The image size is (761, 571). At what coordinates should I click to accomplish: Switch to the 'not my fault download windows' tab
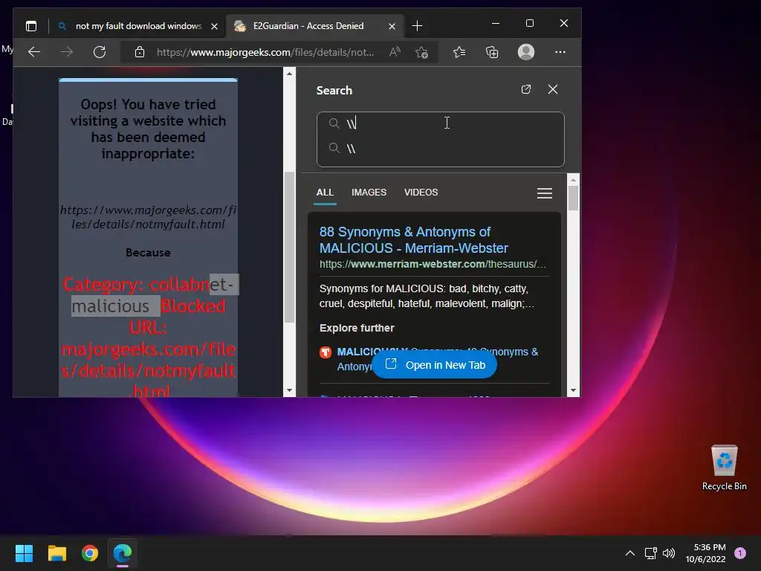tap(138, 26)
